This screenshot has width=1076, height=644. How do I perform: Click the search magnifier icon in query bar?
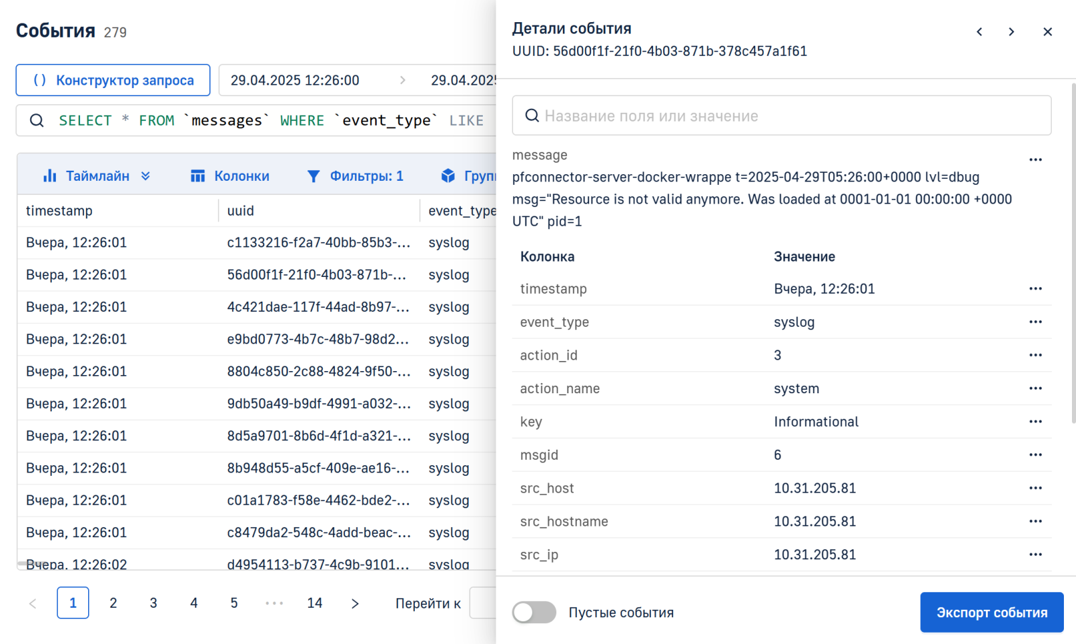37,120
